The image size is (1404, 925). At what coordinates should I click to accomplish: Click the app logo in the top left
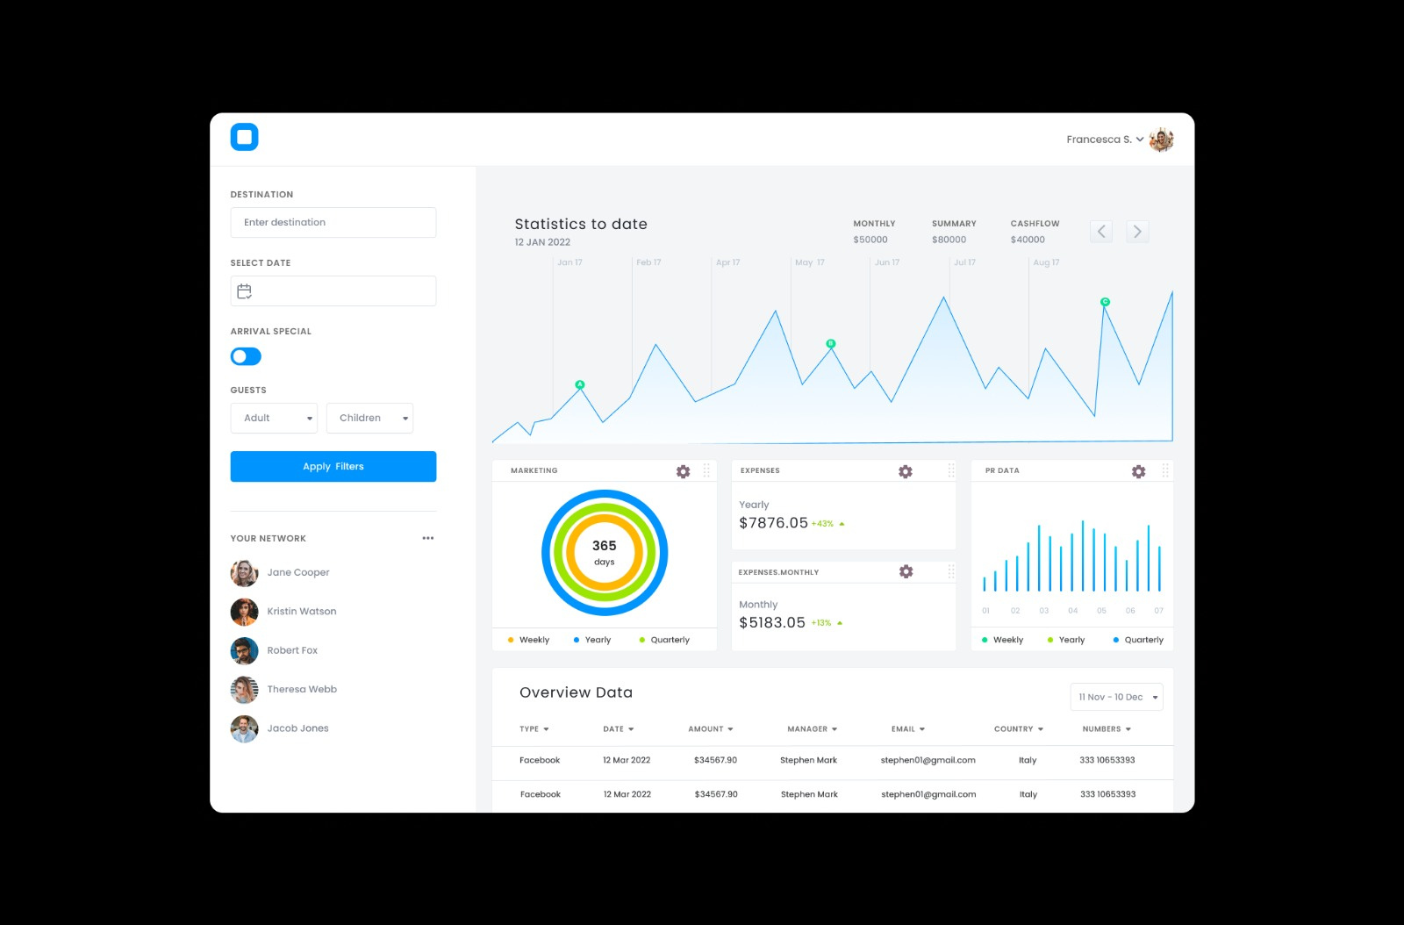tap(245, 137)
